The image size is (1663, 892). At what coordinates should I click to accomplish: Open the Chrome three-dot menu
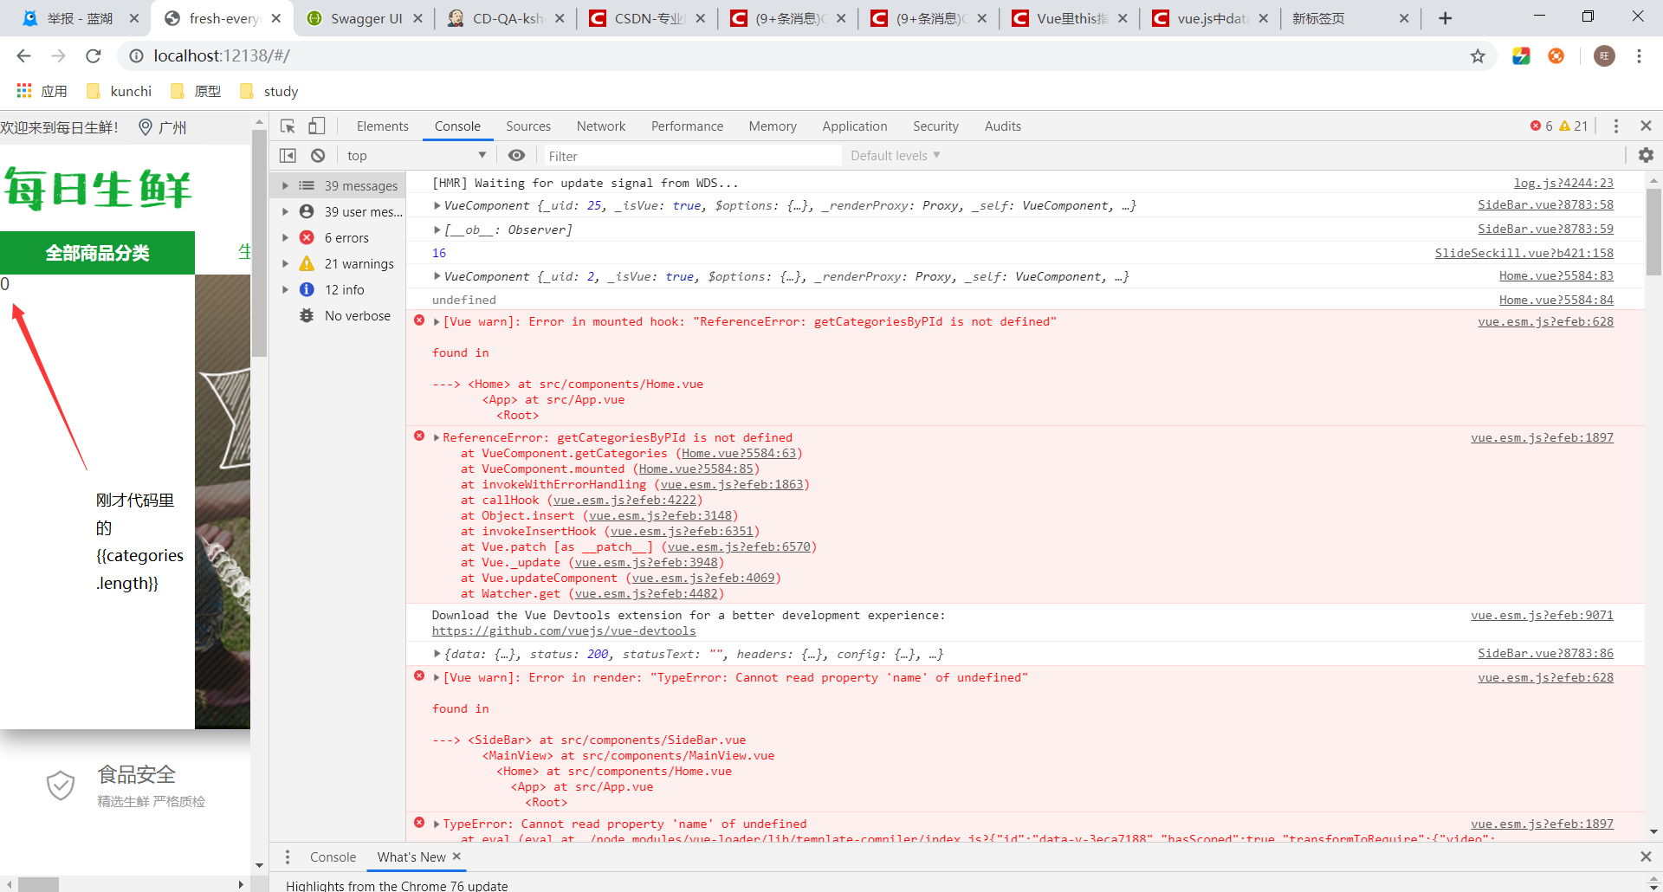pos(1639,56)
